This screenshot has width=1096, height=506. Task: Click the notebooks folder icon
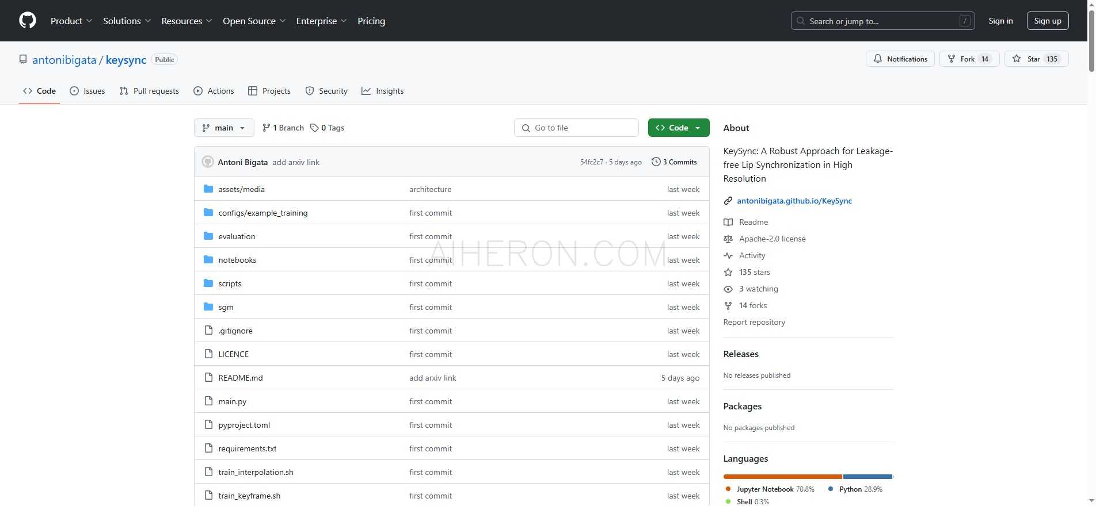pos(208,260)
